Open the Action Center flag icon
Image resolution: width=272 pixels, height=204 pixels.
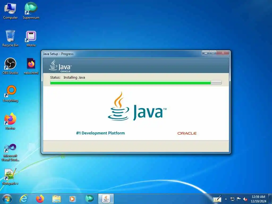tap(239, 199)
